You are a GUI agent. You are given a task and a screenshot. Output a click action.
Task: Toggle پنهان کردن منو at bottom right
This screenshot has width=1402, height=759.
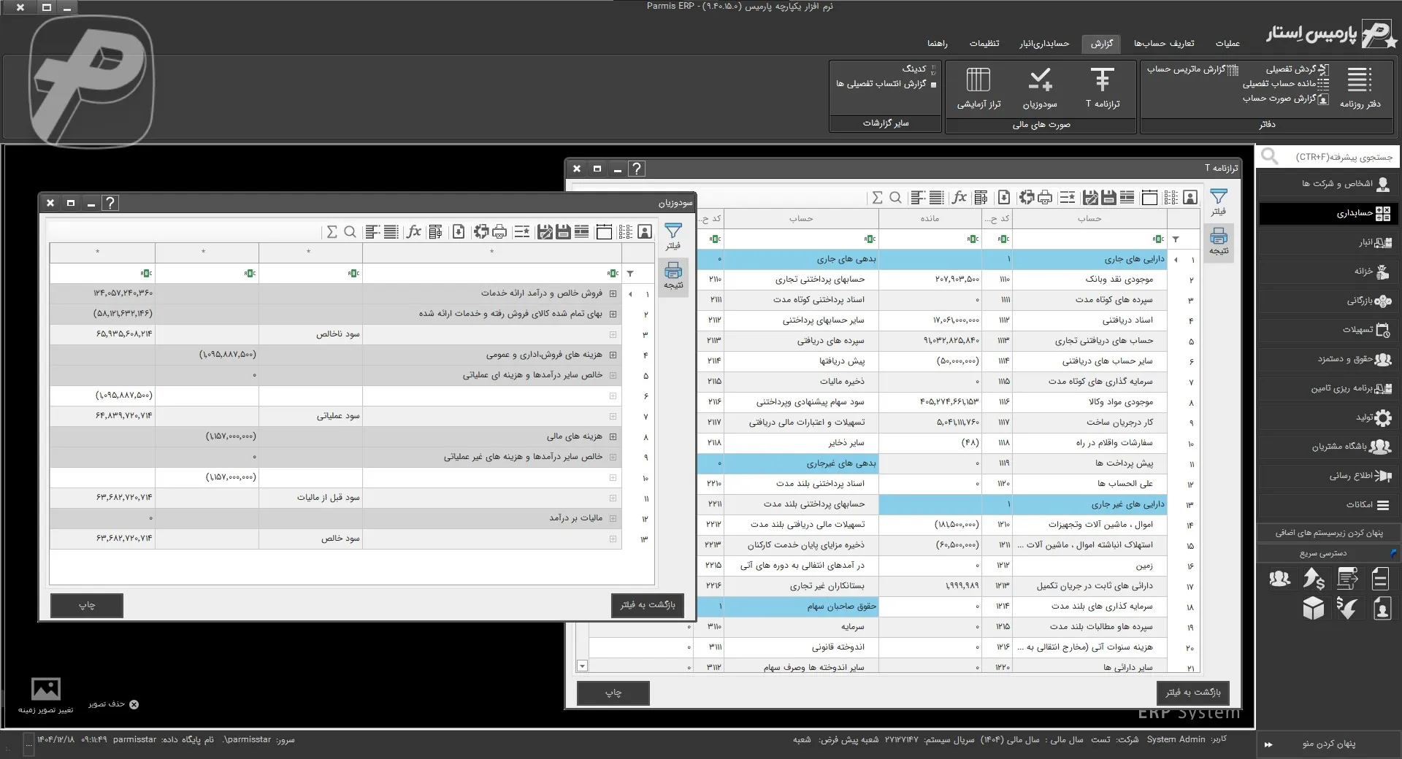pos(1328,744)
